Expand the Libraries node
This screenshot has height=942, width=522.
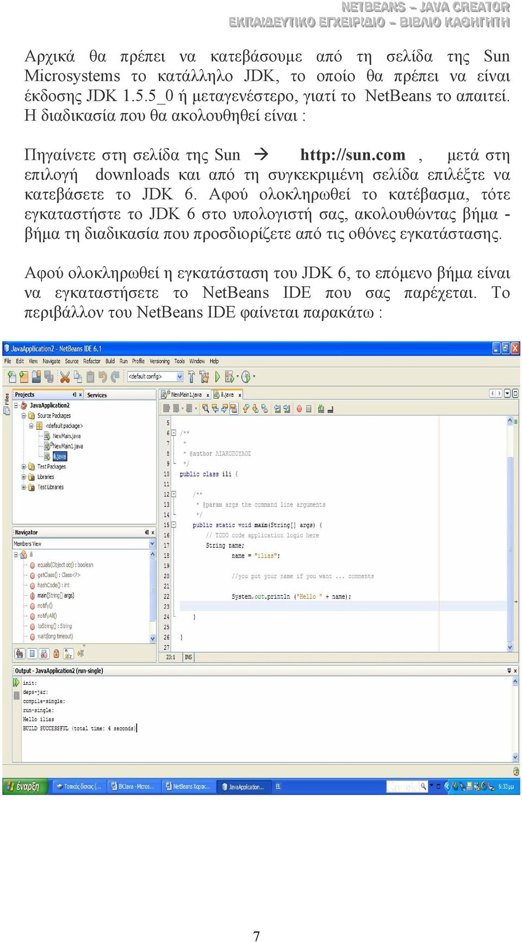click(24, 477)
